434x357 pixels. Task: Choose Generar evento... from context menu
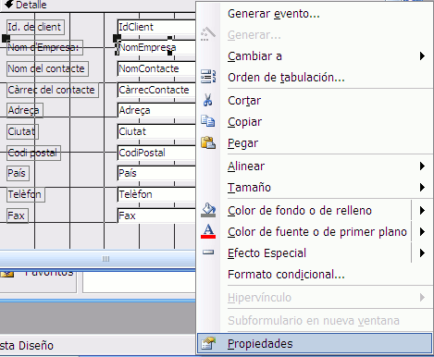(x=274, y=14)
